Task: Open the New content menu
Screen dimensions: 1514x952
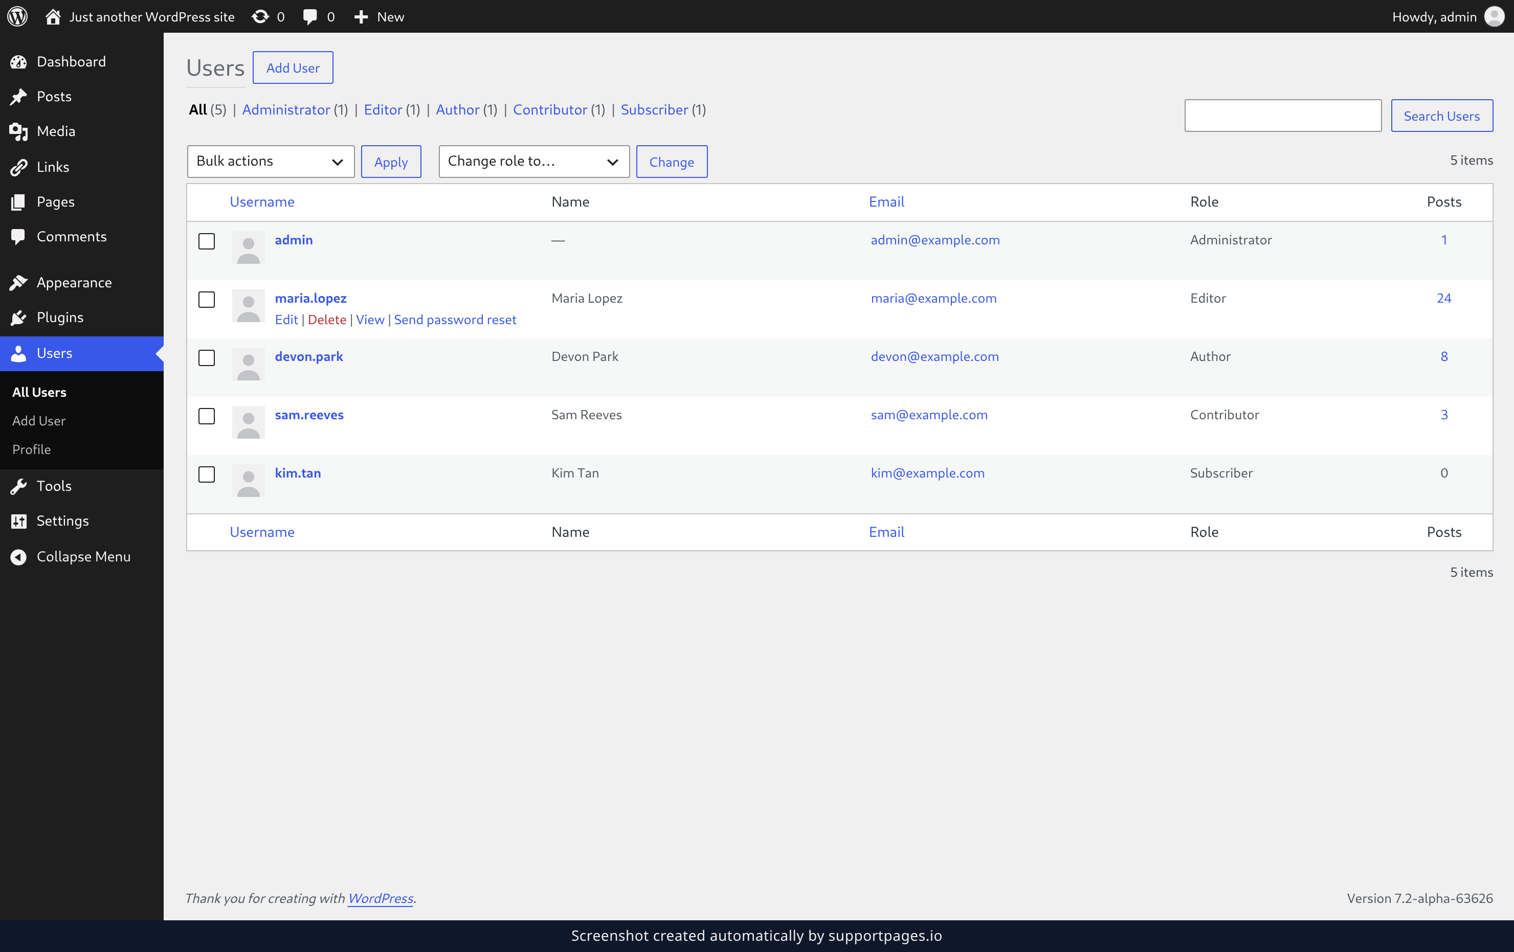Action: 379,16
